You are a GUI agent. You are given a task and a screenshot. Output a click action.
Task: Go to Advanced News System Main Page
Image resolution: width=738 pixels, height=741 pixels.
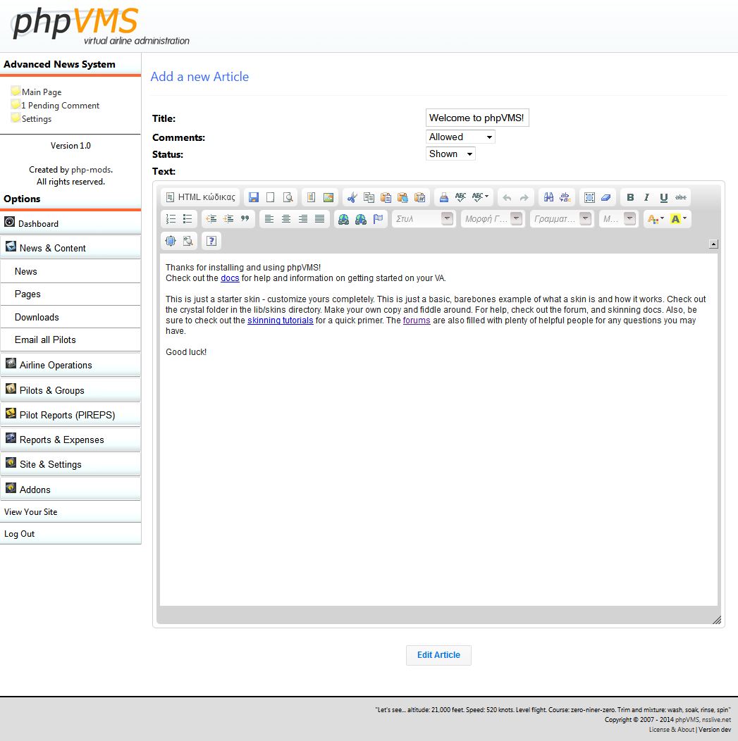[x=42, y=92]
